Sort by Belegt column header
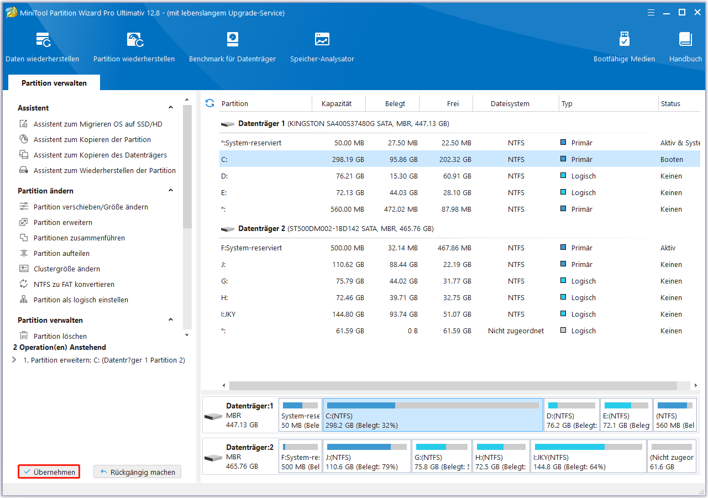Image resolution: width=708 pixels, height=498 pixels. point(395,103)
